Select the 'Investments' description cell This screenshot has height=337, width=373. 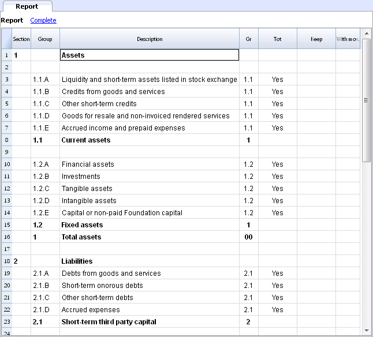150,177
